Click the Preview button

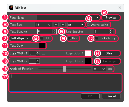111,18
